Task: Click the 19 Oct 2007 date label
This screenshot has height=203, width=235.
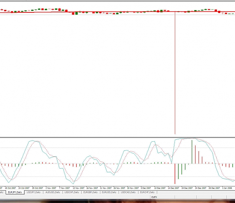Action: (x=11, y=188)
